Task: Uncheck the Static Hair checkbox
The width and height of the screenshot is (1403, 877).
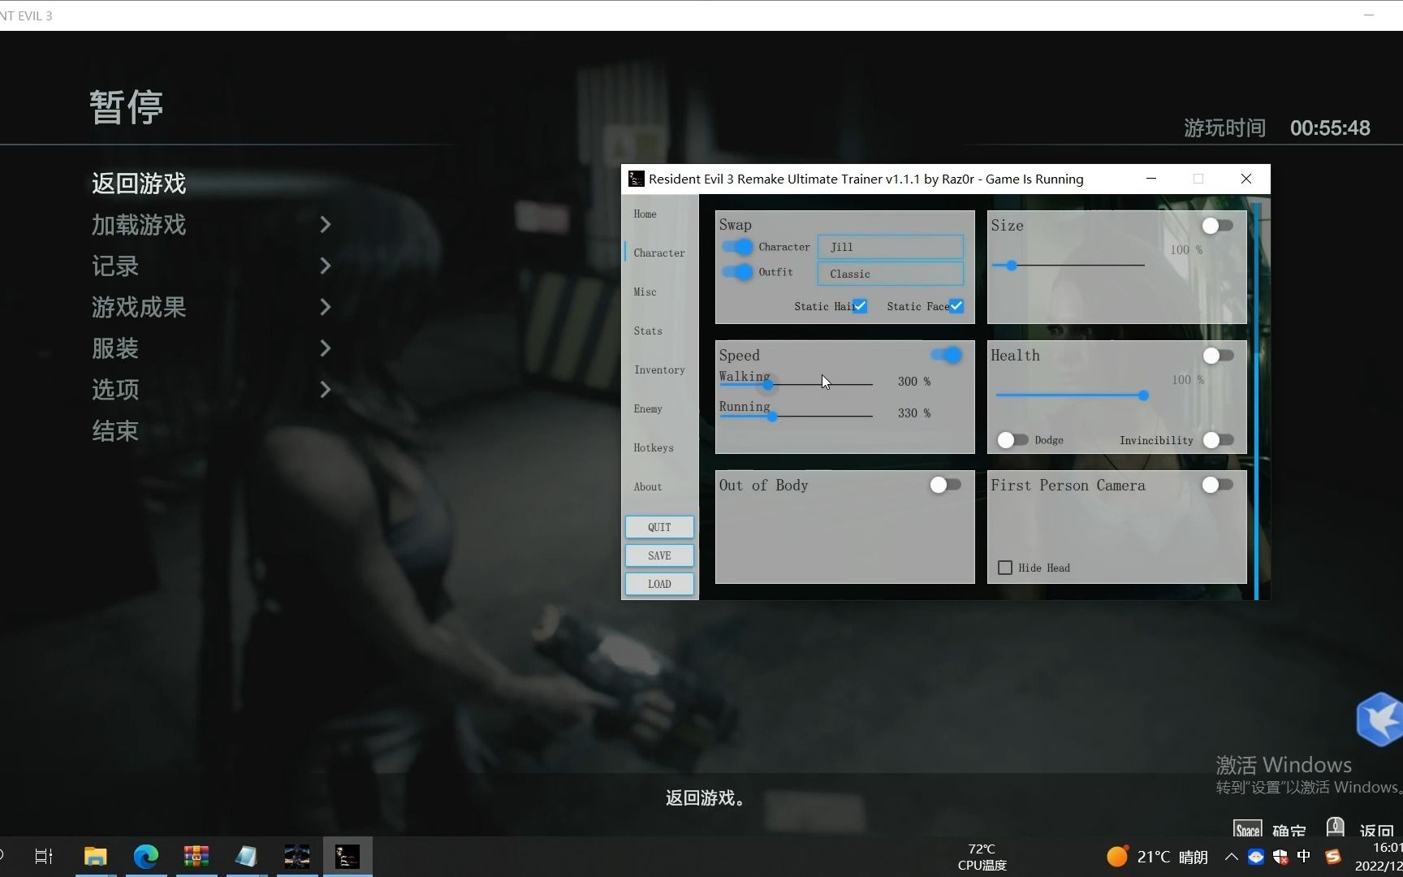Action: click(860, 306)
